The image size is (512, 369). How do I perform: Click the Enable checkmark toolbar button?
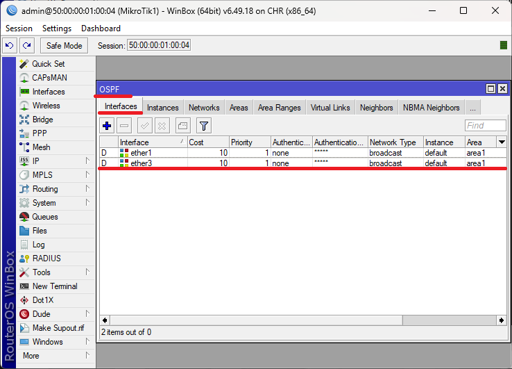point(144,126)
